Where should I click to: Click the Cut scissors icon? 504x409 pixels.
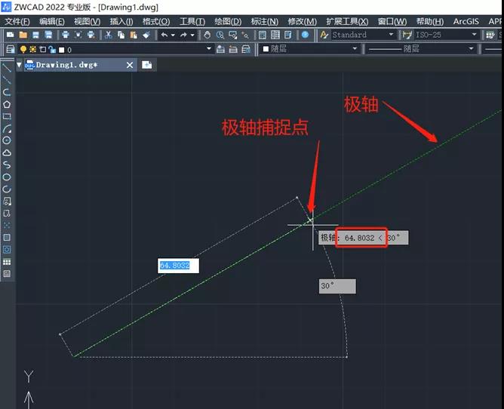pyautogui.click(x=109, y=35)
